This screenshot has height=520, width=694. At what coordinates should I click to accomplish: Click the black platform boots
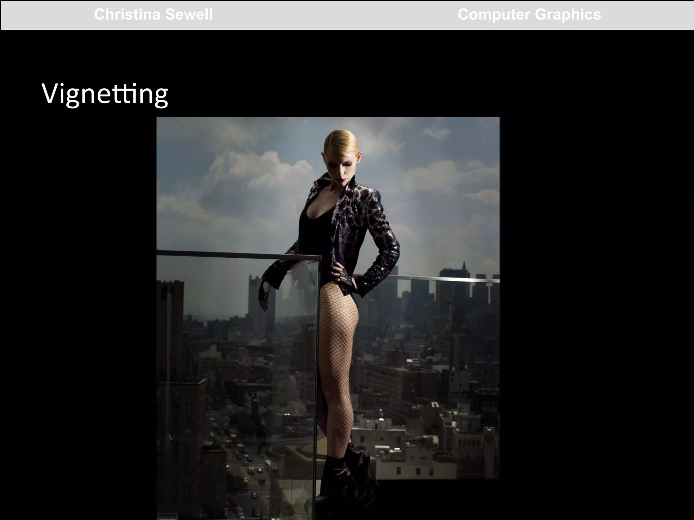tap(344, 474)
